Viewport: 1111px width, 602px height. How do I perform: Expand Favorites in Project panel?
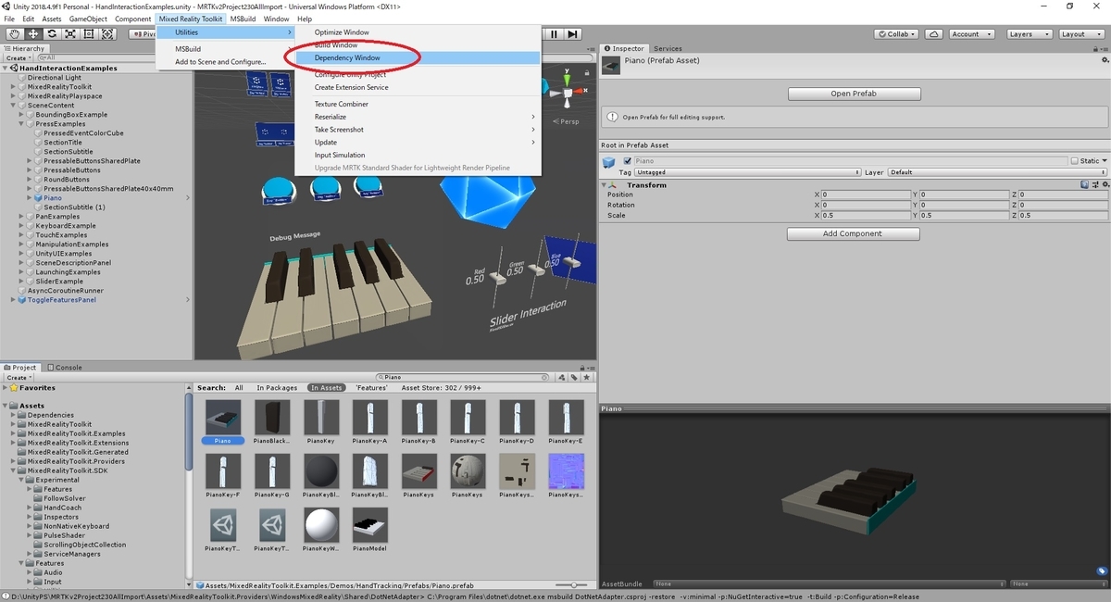click(x=6, y=388)
